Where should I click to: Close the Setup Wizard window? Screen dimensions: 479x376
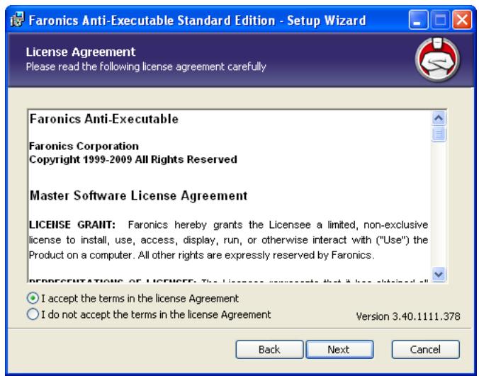click(462, 20)
